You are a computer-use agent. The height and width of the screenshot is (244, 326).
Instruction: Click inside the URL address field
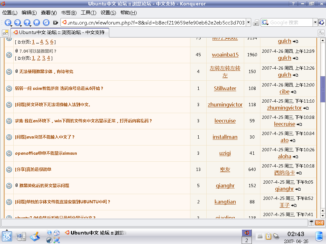coord(156,23)
